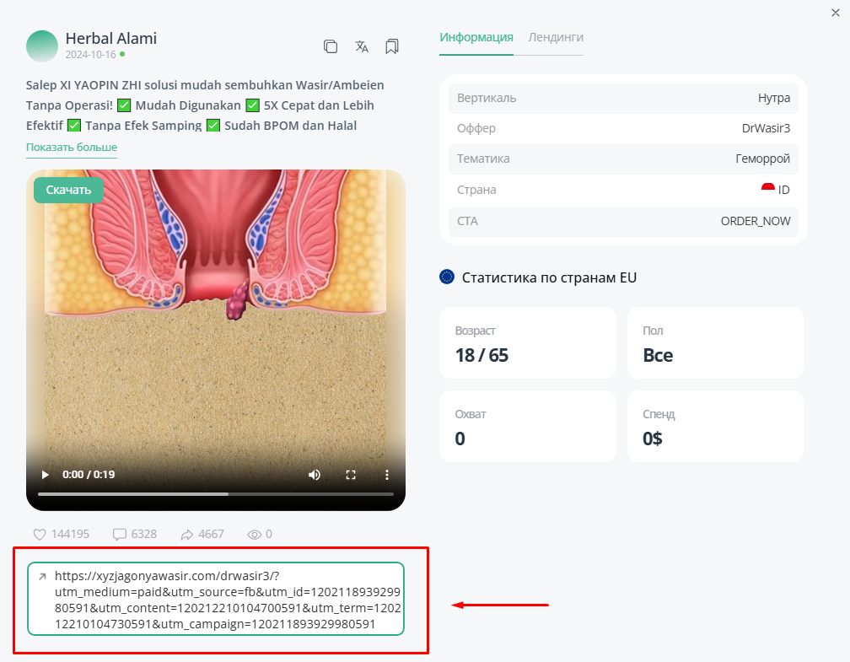Click the Indonesia flag icon

pyautogui.click(x=767, y=188)
